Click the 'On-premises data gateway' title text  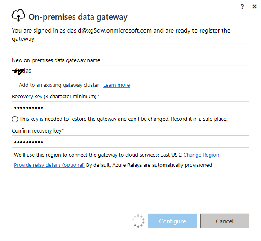pyautogui.click(x=78, y=17)
